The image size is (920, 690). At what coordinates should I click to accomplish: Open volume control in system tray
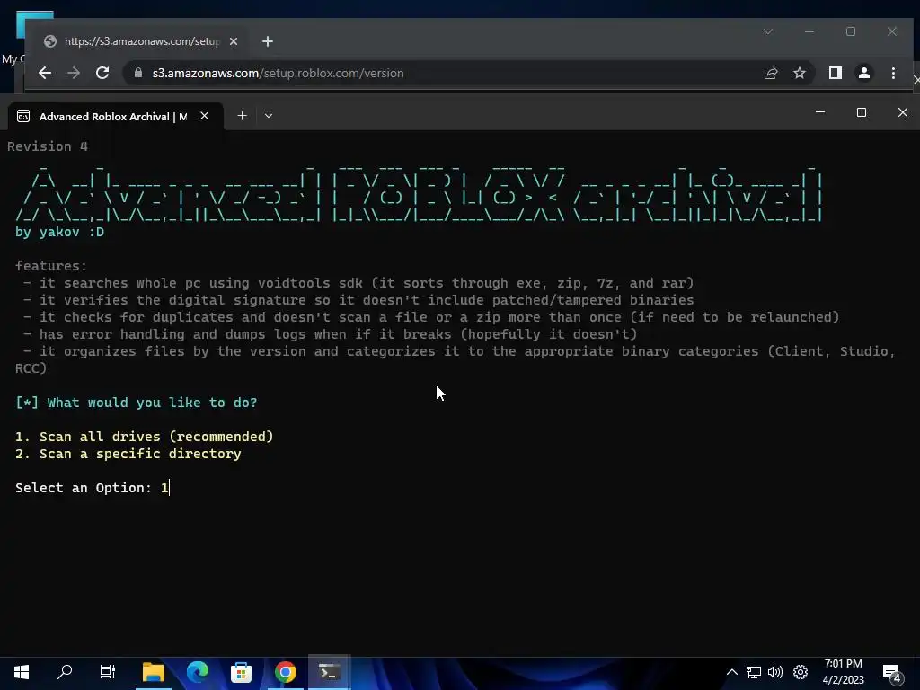pyautogui.click(x=775, y=672)
